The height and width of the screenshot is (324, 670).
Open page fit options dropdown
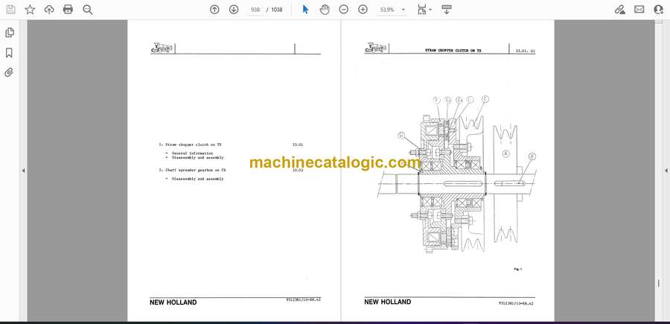click(x=424, y=10)
